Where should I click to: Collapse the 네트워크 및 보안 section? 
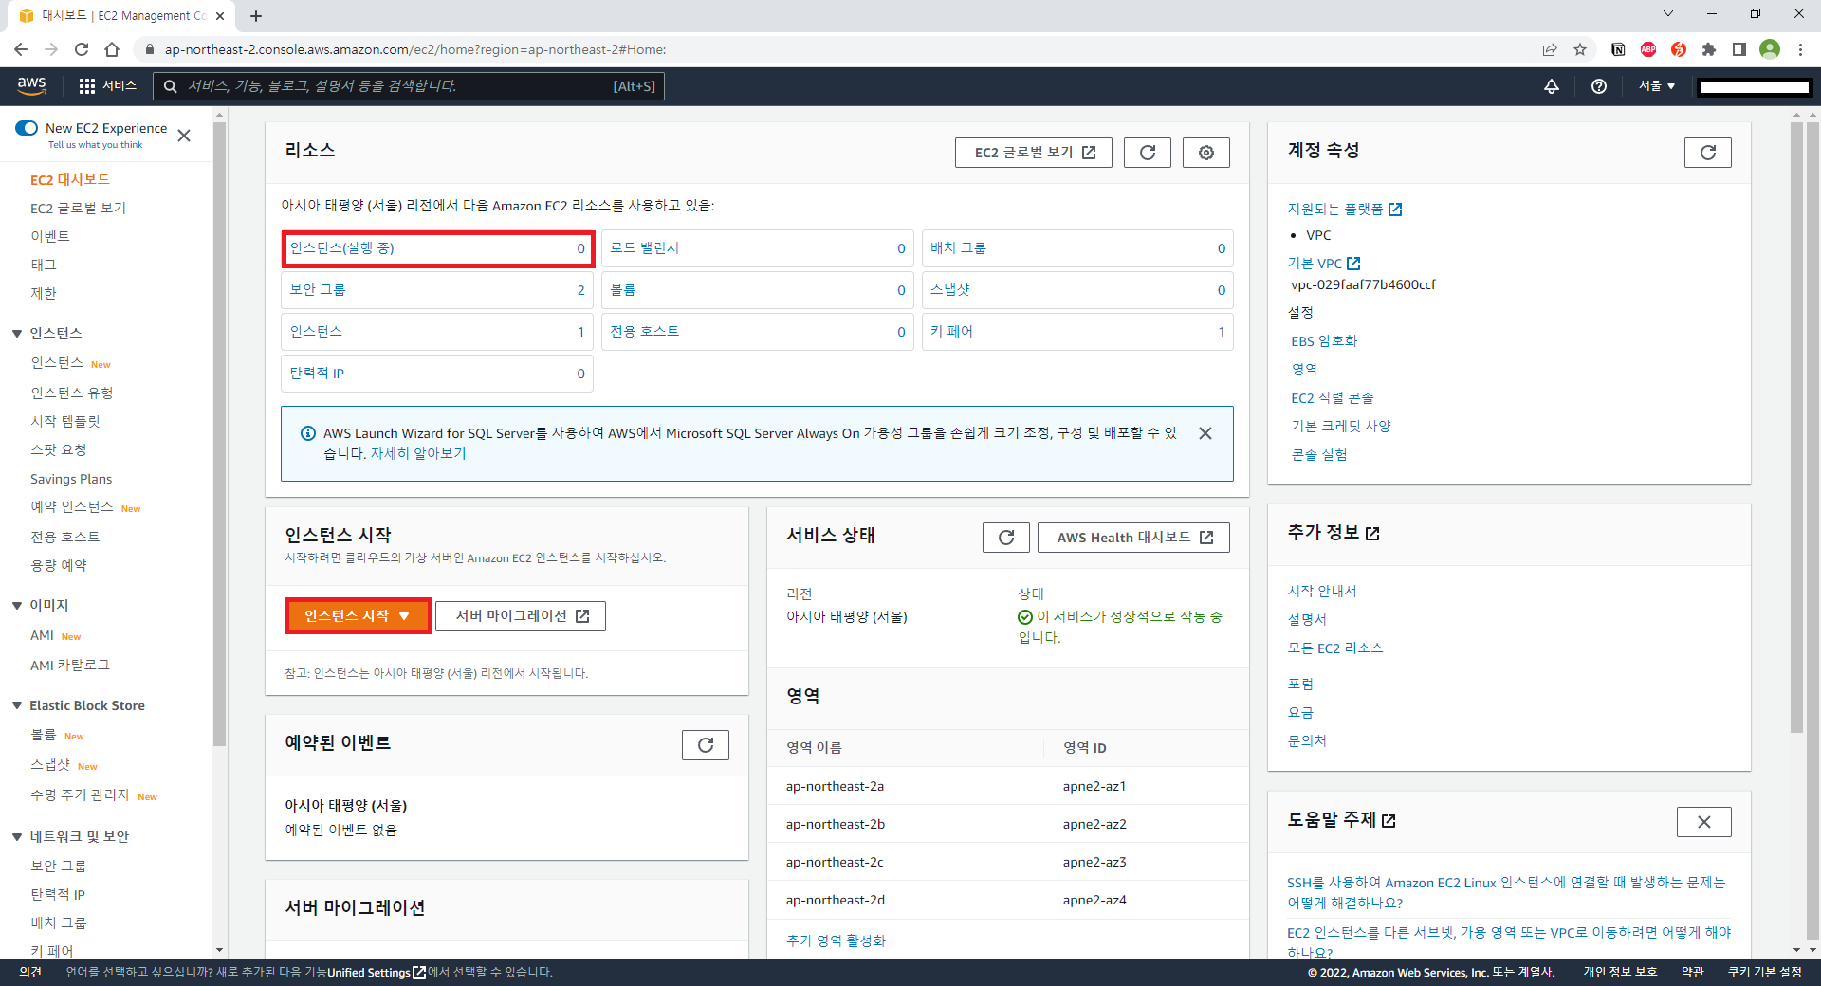17,837
